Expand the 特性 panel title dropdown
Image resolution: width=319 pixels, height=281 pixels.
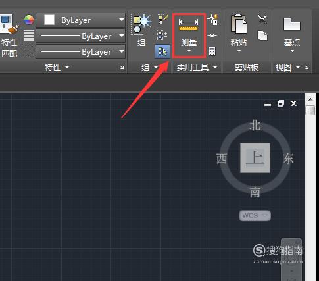point(67,67)
